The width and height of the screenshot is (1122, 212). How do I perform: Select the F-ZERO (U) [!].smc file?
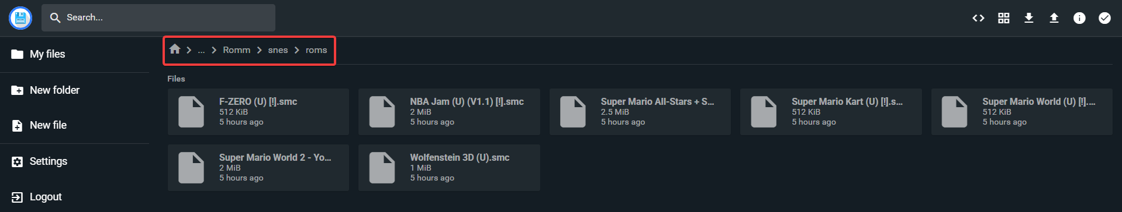tap(258, 112)
